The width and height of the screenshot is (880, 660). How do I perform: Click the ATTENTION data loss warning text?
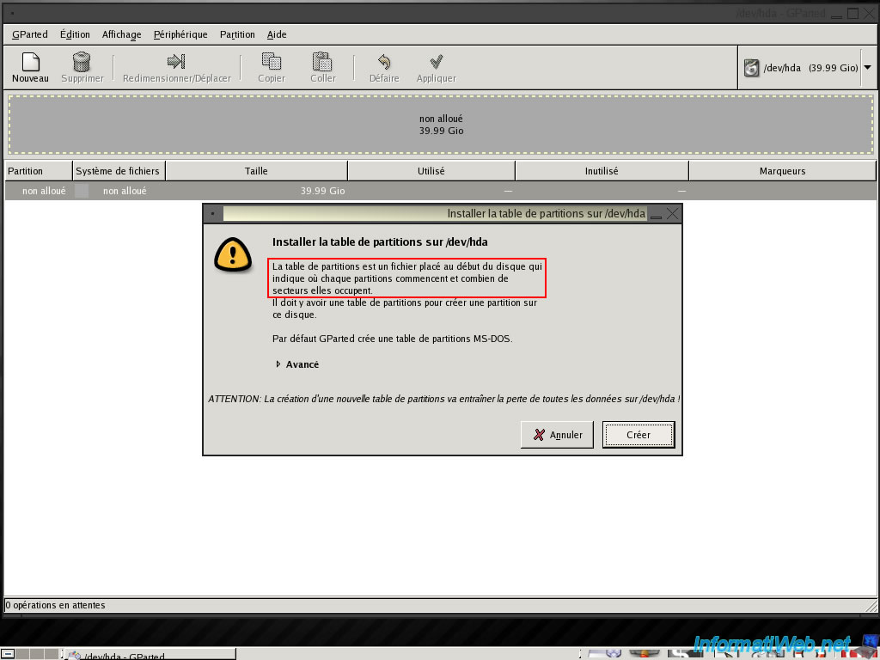[444, 399]
